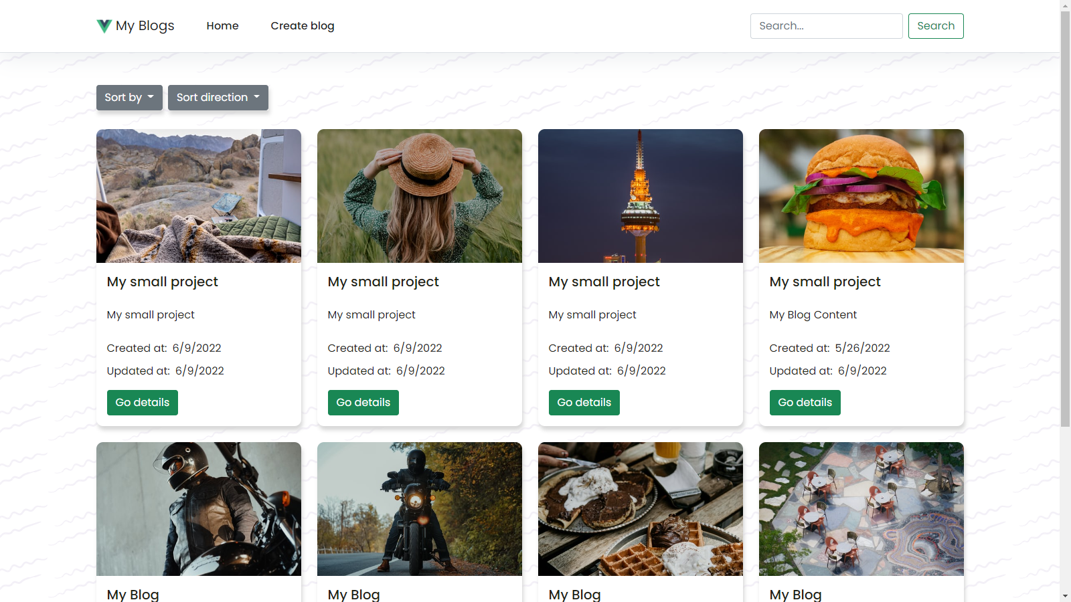
Task: Focus the Search input field
Action: (x=826, y=26)
